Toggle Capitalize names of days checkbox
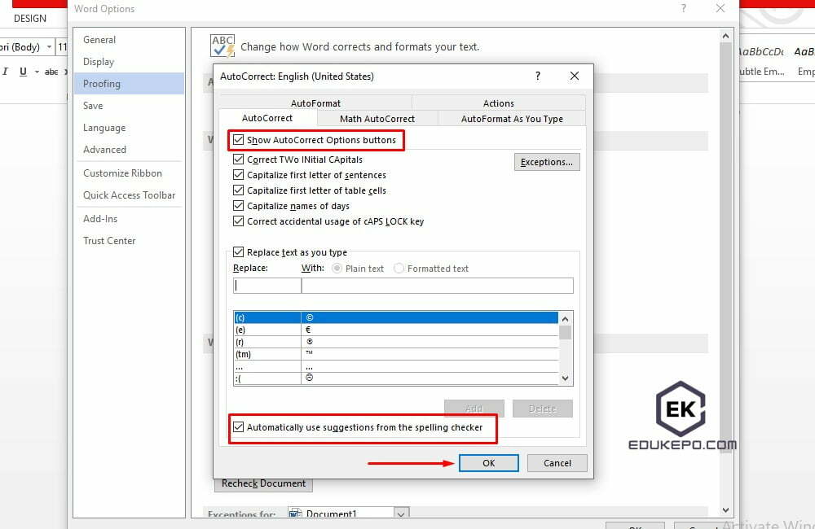The image size is (815, 529). click(239, 206)
